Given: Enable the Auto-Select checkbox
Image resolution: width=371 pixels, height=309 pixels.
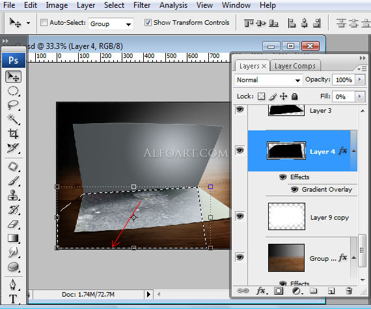Looking at the screenshot, I should 44,23.
